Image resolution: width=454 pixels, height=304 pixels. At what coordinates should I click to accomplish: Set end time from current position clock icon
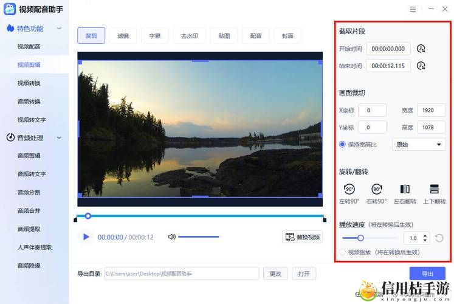pos(421,66)
